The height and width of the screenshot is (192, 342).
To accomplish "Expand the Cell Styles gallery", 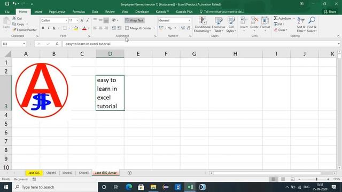I will (x=231, y=25).
